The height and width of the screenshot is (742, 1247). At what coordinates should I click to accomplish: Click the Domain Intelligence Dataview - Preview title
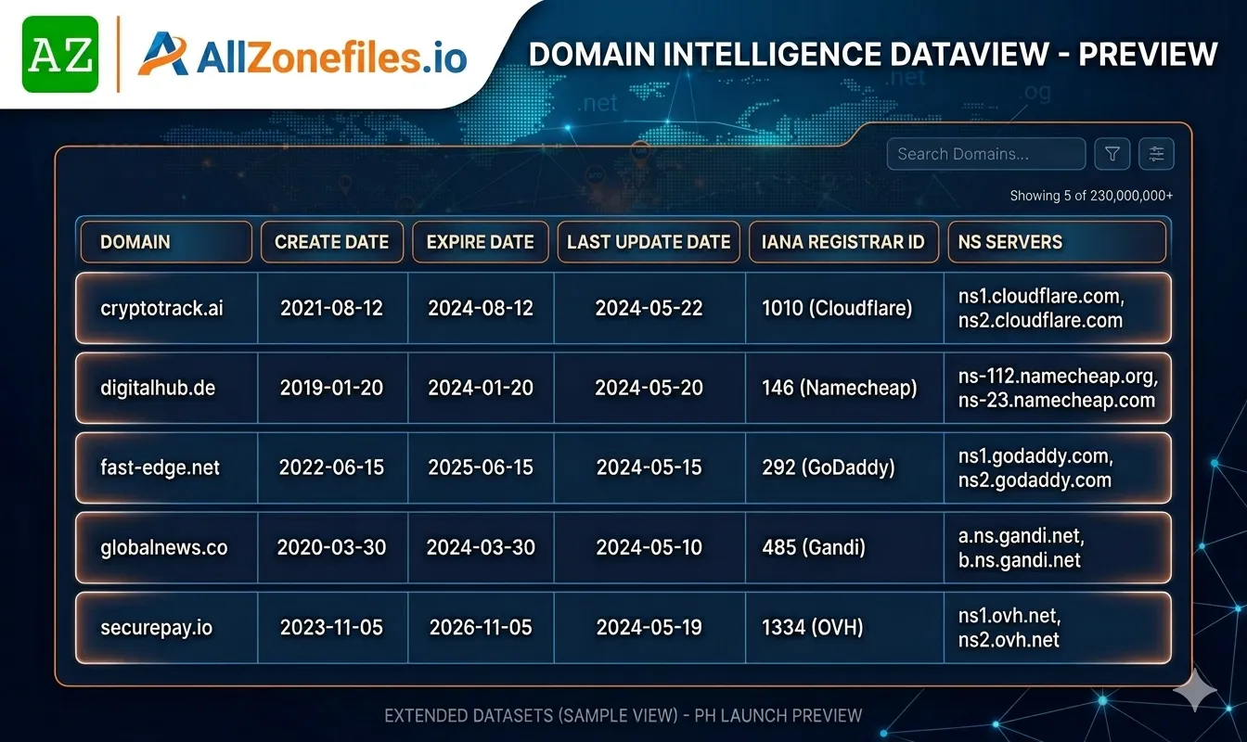[873, 54]
